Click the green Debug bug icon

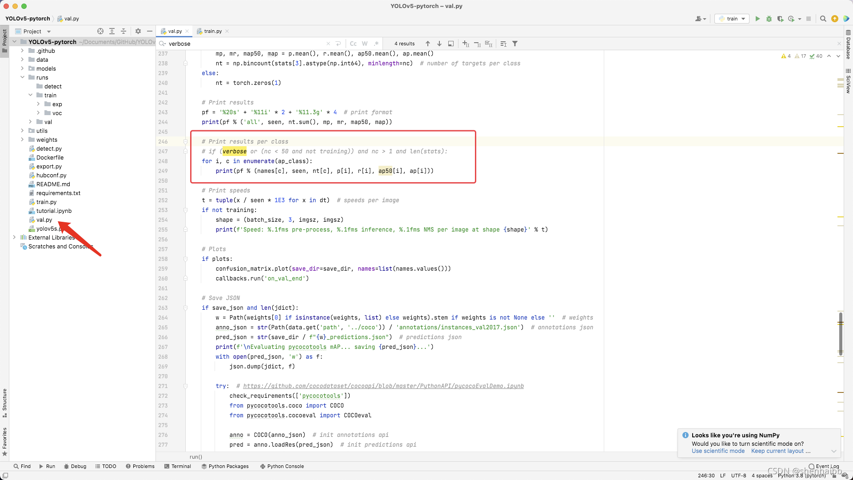pos(769,19)
